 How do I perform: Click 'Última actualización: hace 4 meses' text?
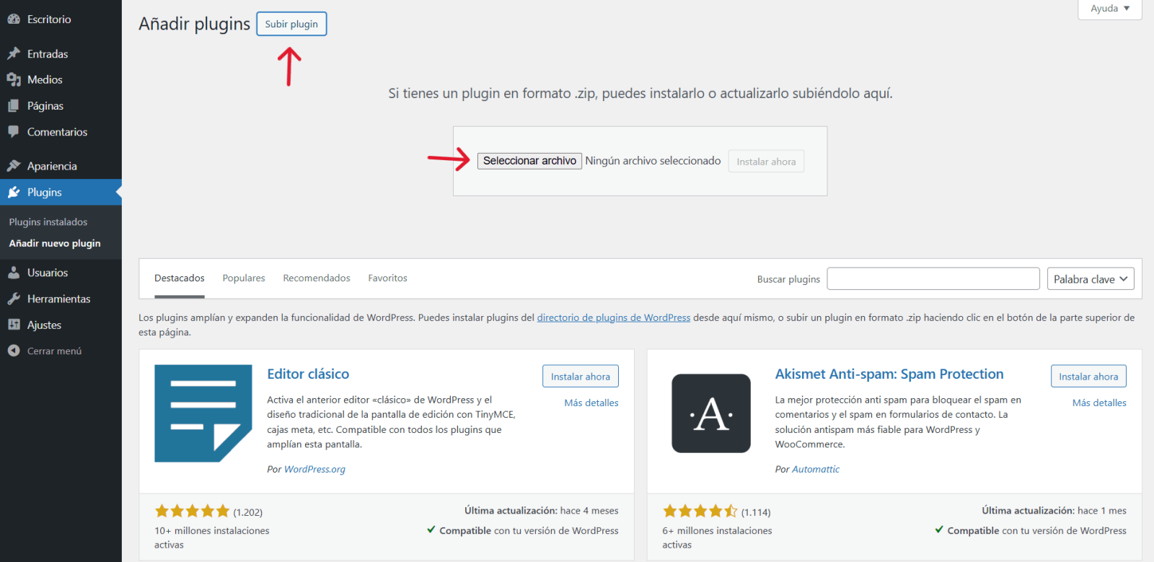tap(542, 511)
